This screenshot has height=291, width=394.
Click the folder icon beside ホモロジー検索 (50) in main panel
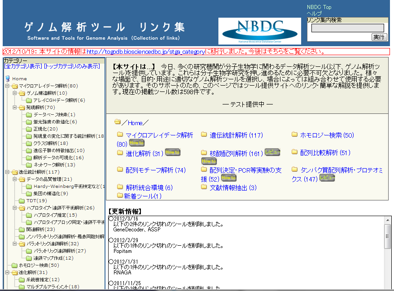coord(295,135)
